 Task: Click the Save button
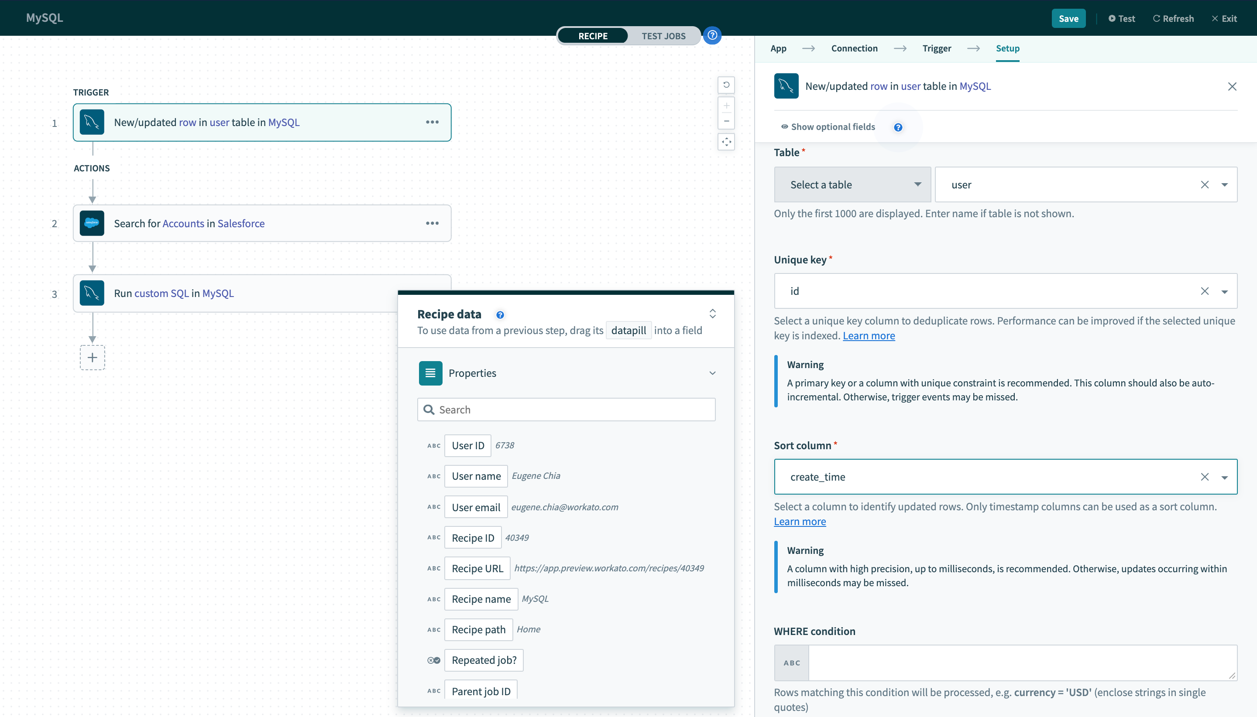1068,17
